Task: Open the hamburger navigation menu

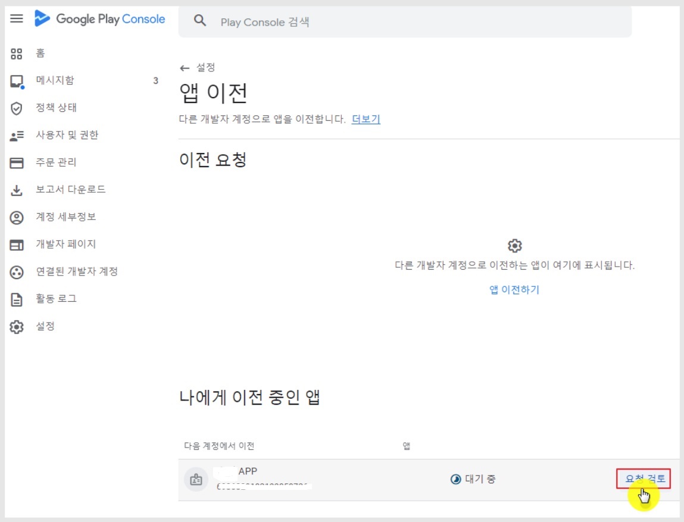Action: pos(17,19)
